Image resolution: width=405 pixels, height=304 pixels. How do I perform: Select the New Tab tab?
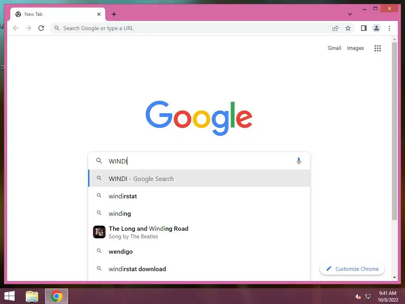(58, 14)
